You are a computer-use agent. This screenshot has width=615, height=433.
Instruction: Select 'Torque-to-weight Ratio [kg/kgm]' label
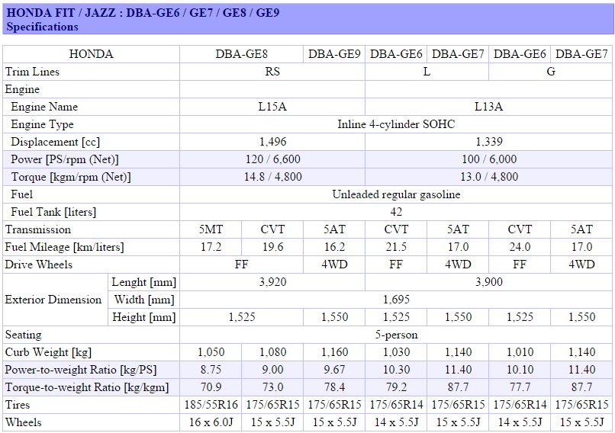coord(87,387)
